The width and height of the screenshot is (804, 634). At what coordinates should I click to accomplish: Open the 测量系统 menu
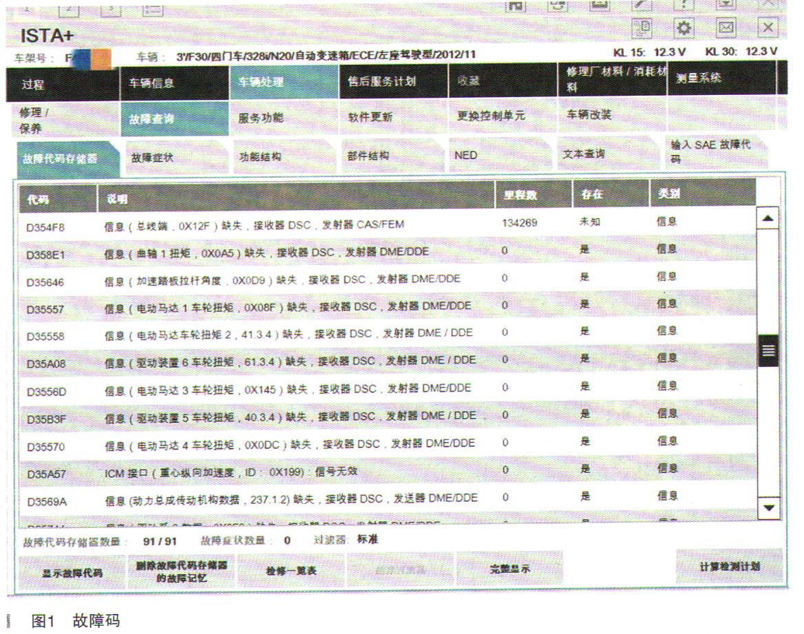coord(721,78)
